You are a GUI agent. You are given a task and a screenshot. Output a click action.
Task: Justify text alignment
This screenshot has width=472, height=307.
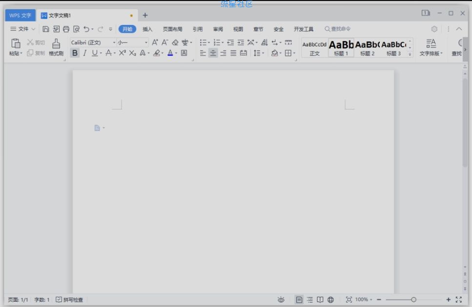233,53
